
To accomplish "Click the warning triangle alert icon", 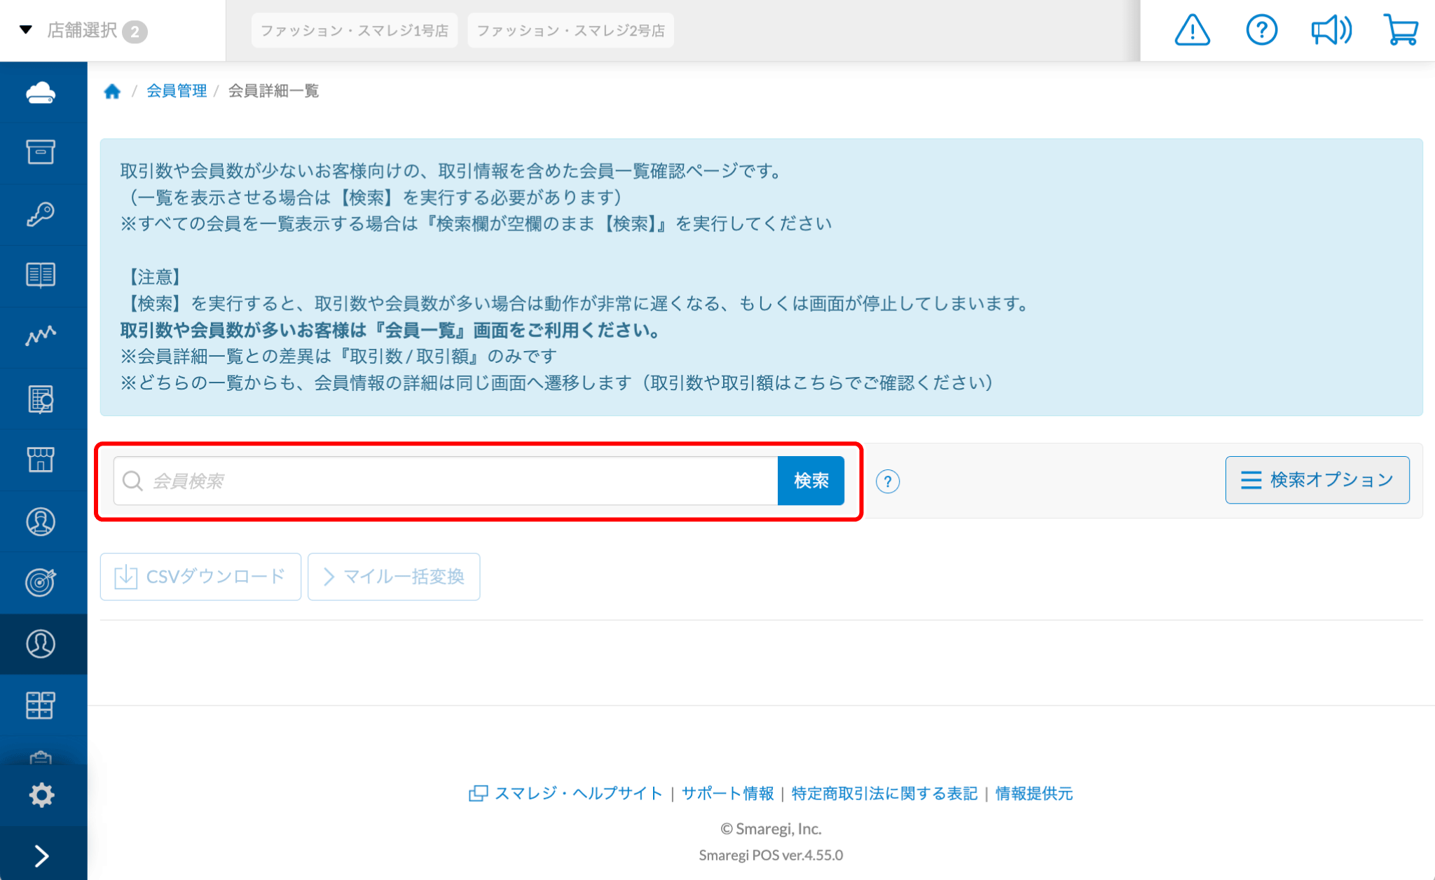I will (1192, 31).
